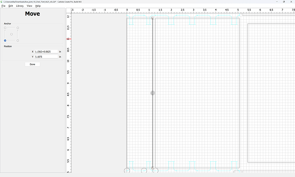Click the red marker on the vertical ruler

[x=69, y=39]
